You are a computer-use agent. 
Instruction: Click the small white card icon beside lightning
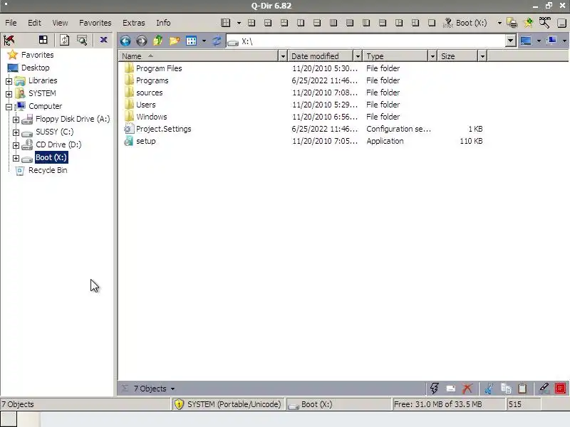pyautogui.click(x=451, y=389)
